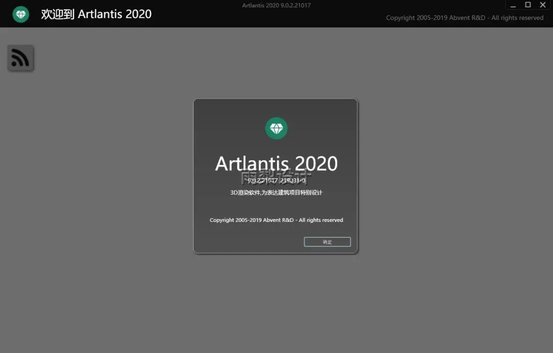Click the title bar copyright Abvent R&D text
Screen dimensions: 553x353
464,17
